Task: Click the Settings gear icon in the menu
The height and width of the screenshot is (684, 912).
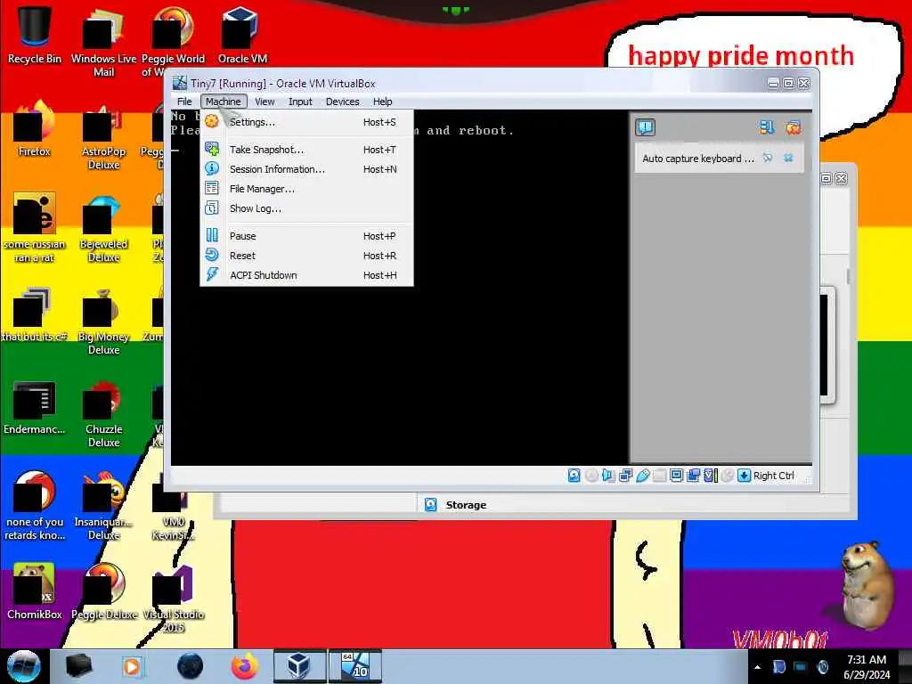Action: [212, 121]
